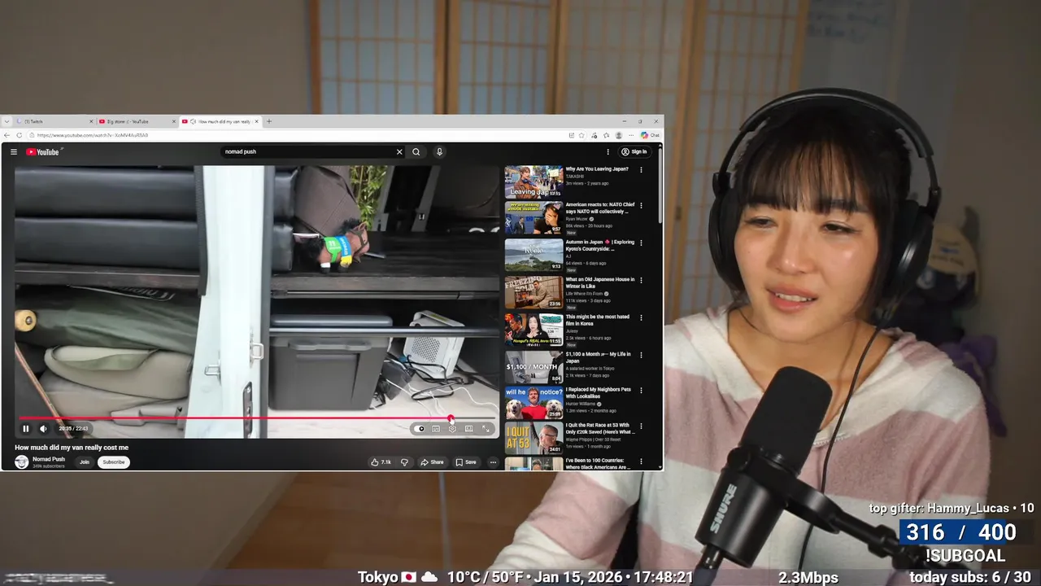Open the Nomad Push channel name link
The width and height of the screenshot is (1041, 586).
coord(49,459)
